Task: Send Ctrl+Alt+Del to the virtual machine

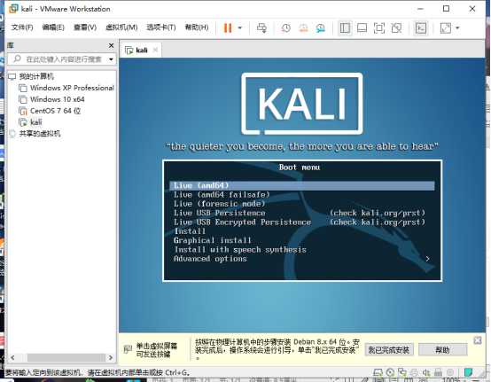Action: (261, 27)
